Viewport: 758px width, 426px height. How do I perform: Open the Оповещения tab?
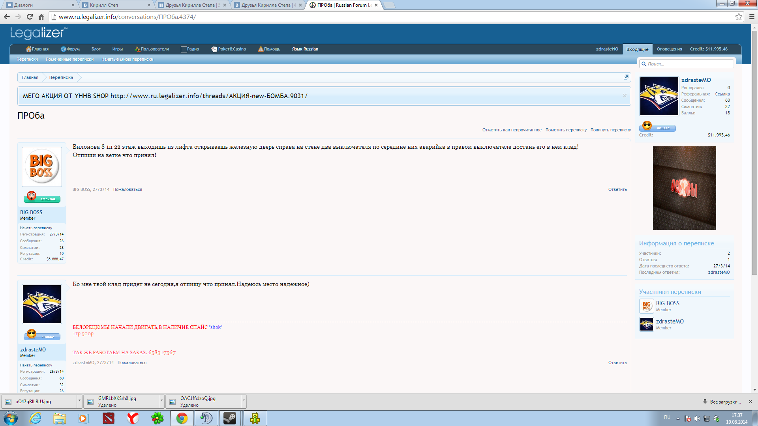pyautogui.click(x=669, y=49)
